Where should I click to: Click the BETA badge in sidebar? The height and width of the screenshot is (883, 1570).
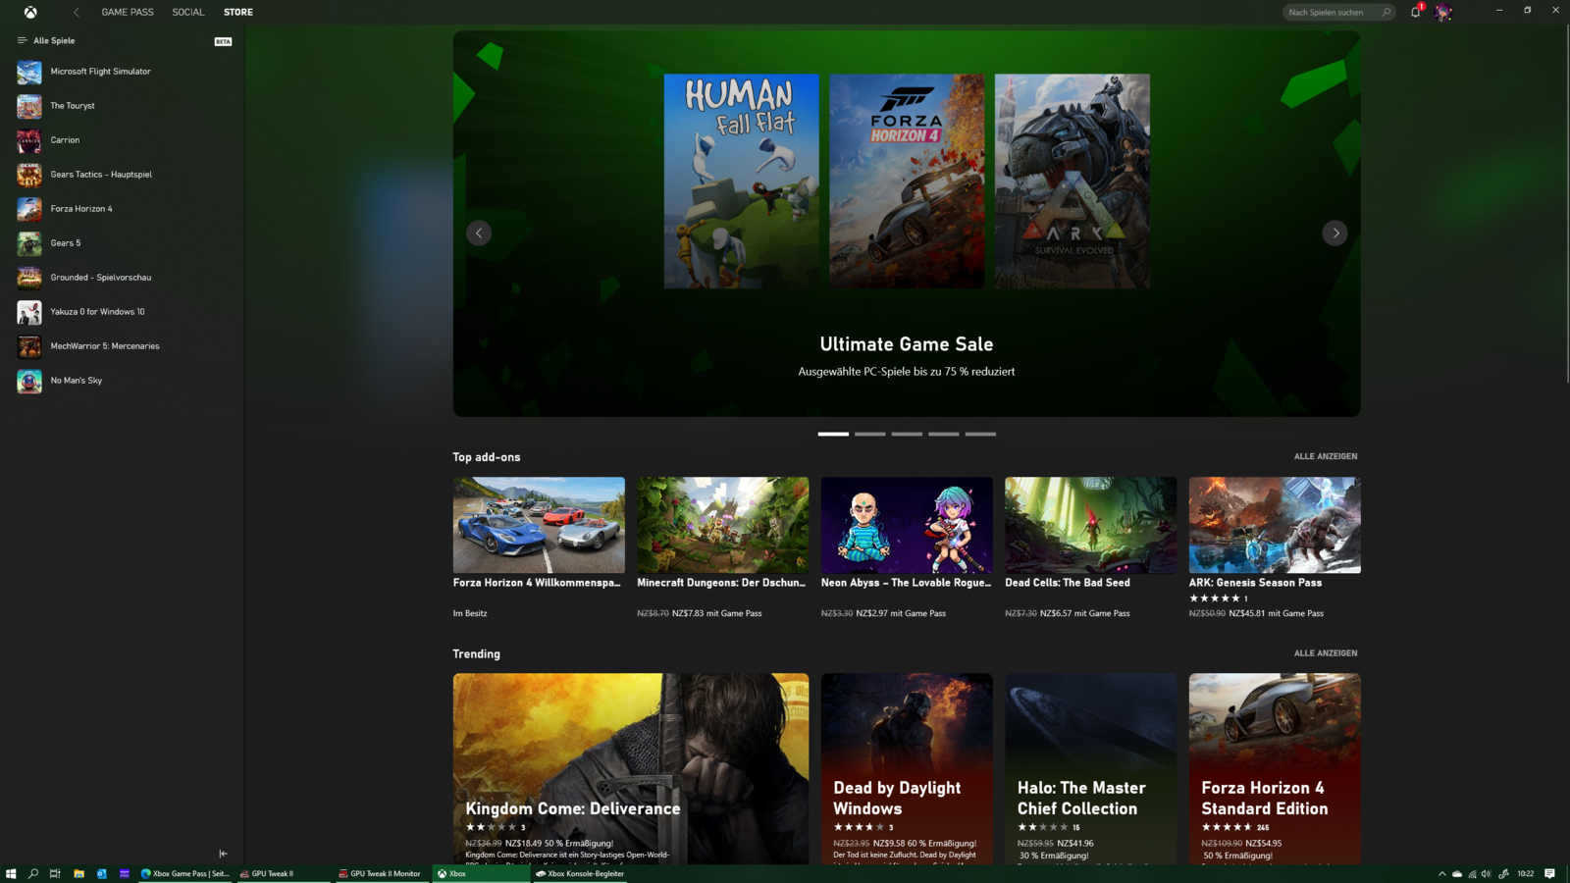[x=223, y=41]
